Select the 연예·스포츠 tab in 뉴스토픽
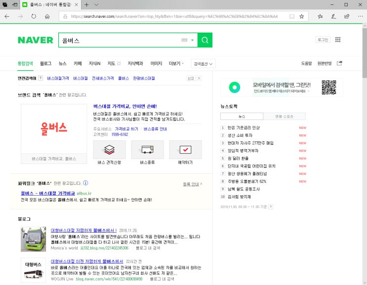Viewport: 367px width, 285px height. [285, 116]
